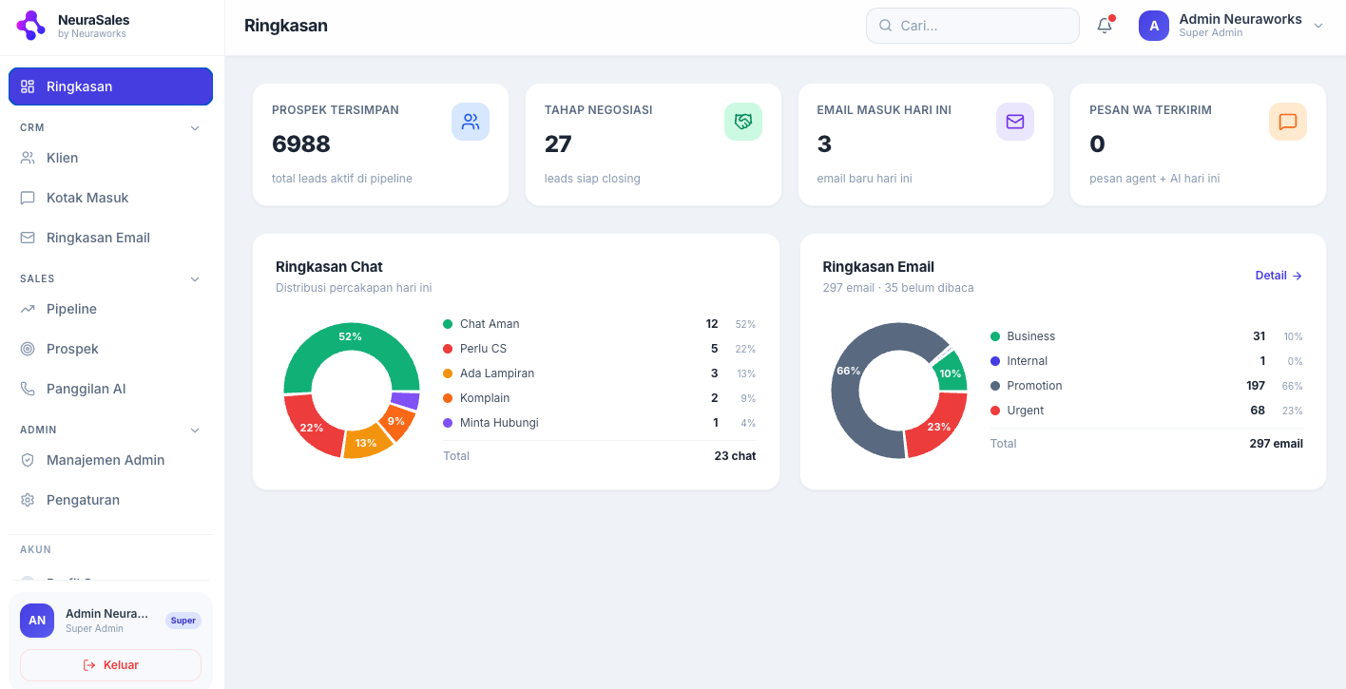Open Panggilan AI page
The height and width of the screenshot is (689, 1346).
110,389
